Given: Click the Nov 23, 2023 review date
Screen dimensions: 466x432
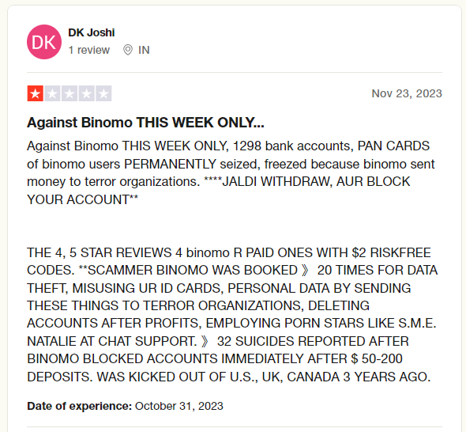Looking at the screenshot, I should click(407, 93).
